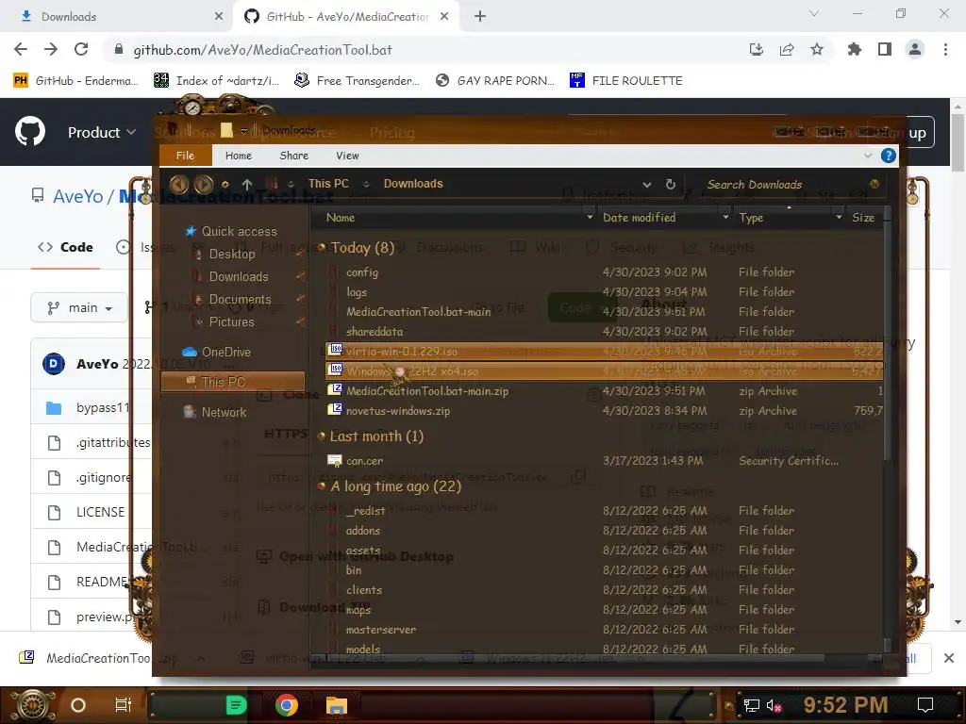Open the .gitignore file on GitHub
This screenshot has height=724, width=966.
pyautogui.click(x=103, y=477)
